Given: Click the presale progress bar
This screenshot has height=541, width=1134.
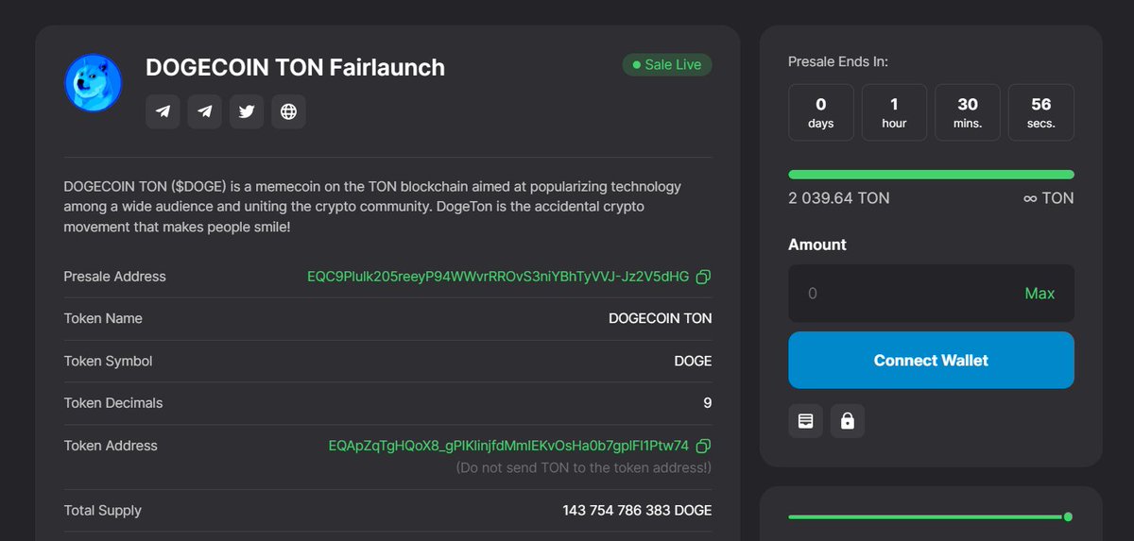Looking at the screenshot, I should tap(931, 175).
